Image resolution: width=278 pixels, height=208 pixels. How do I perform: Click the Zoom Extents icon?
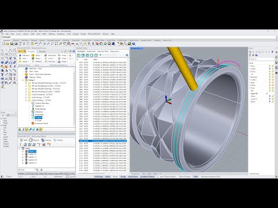[56, 44]
